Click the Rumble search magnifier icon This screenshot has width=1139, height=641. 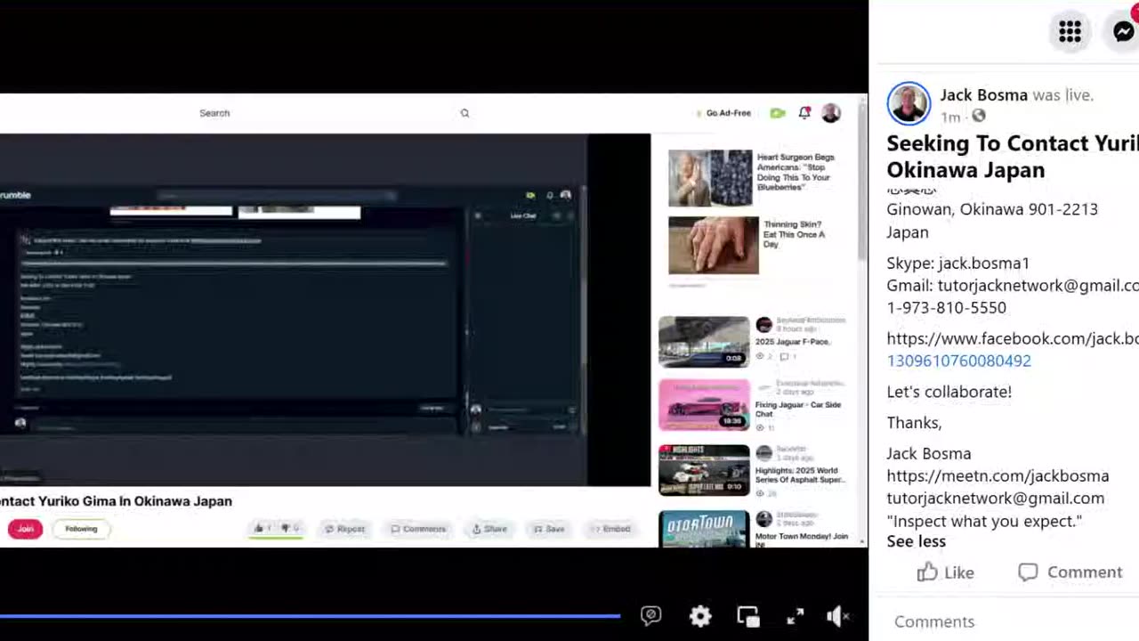464,113
